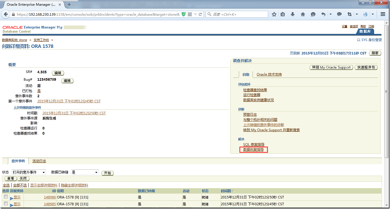Open a new browser tab with plus
The width and height of the screenshot is (390, 209).
click(x=69, y=4)
